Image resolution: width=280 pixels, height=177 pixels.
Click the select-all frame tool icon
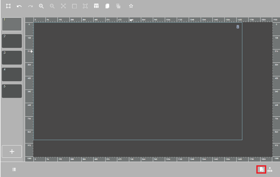[x=8, y=6]
